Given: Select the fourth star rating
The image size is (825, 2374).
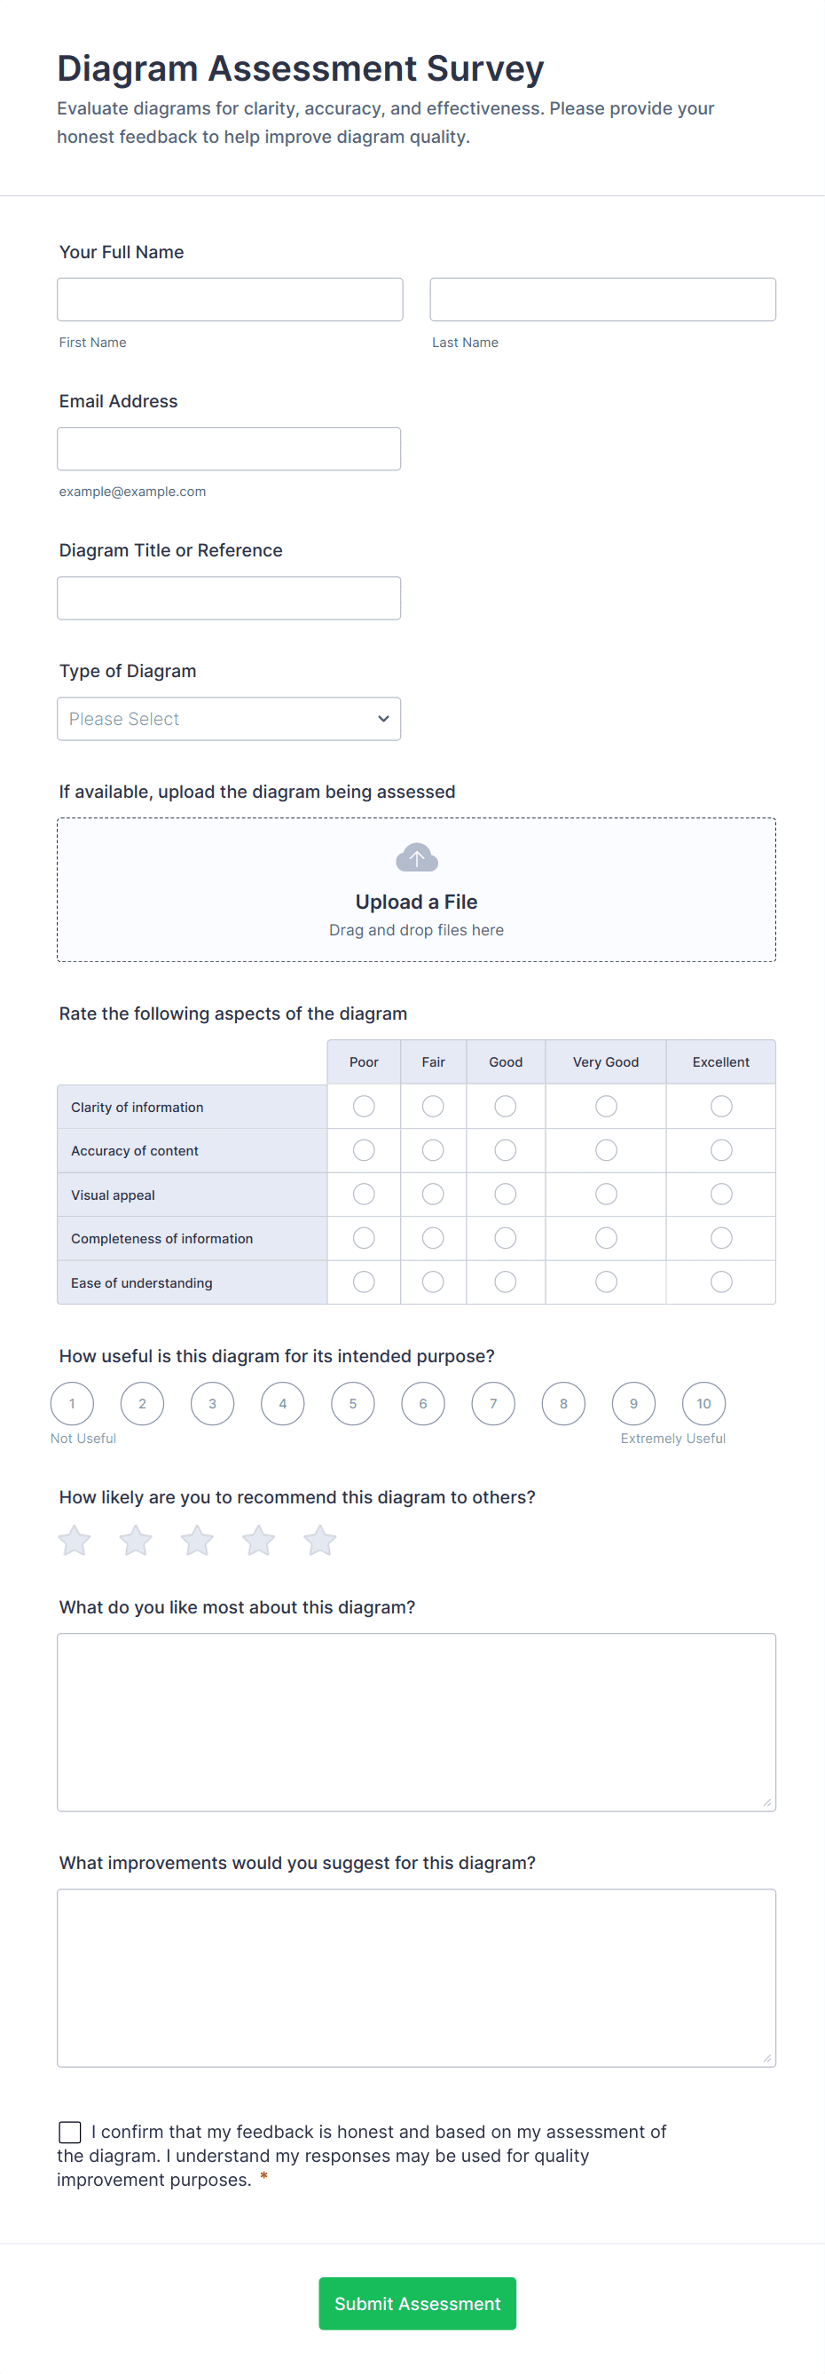Looking at the screenshot, I should tap(258, 1540).
